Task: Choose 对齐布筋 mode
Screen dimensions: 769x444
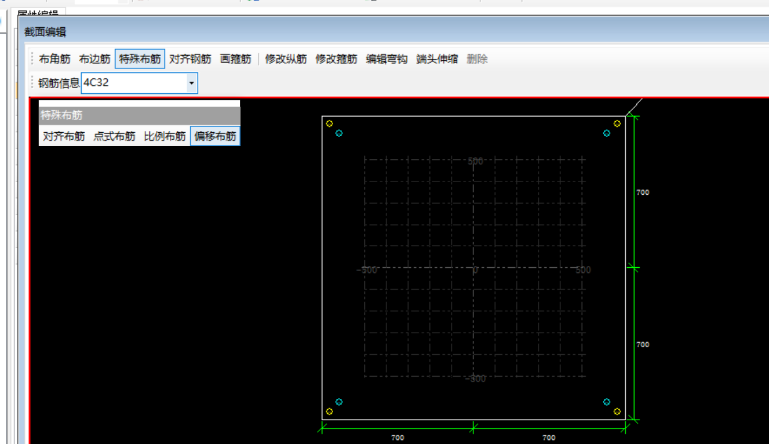Action: tap(64, 136)
